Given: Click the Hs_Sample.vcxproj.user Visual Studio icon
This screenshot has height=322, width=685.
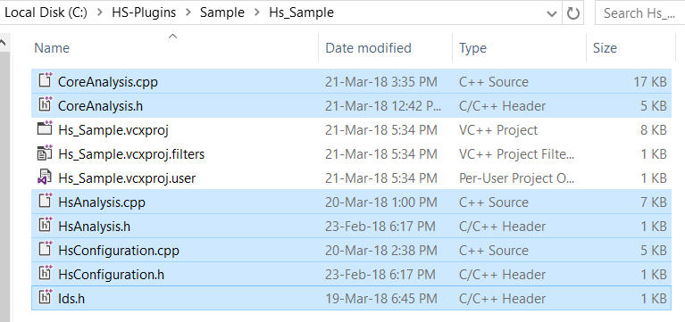Looking at the screenshot, I should pyautogui.click(x=45, y=178).
